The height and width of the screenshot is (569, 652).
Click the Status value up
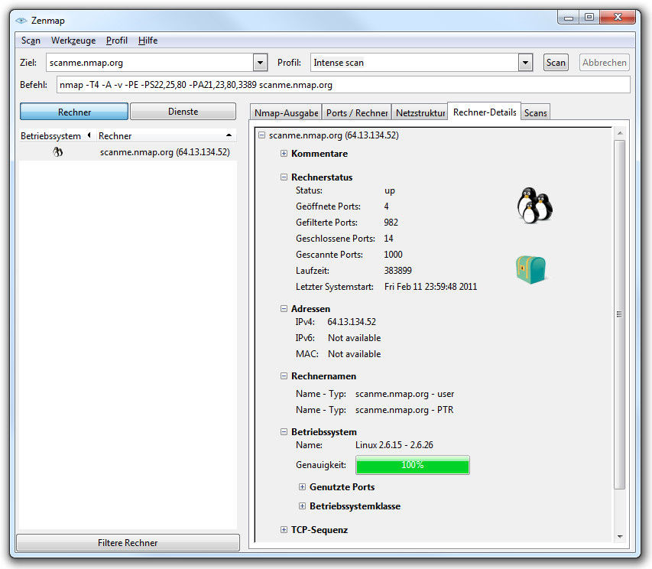(390, 190)
